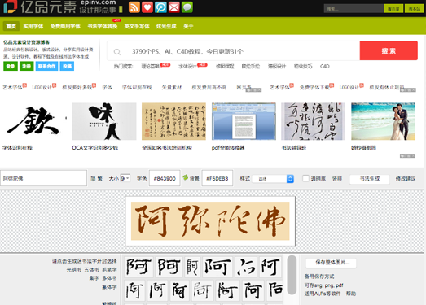426x305 pixels.
Task: Choose the 篆体字 font style link
Action: [x=109, y=287]
